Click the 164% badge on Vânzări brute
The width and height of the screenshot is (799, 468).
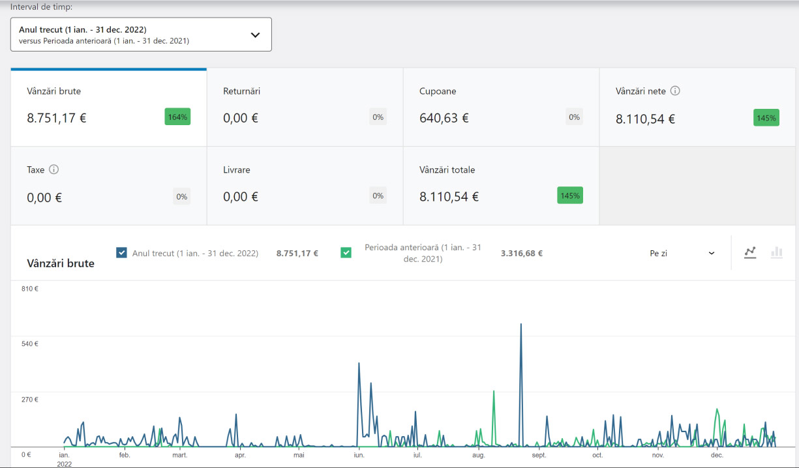(x=177, y=117)
